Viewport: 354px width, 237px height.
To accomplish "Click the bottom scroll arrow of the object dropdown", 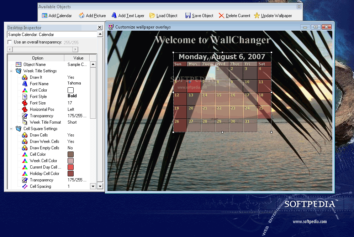I will [x=100, y=186].
